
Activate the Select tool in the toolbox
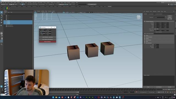1,12
